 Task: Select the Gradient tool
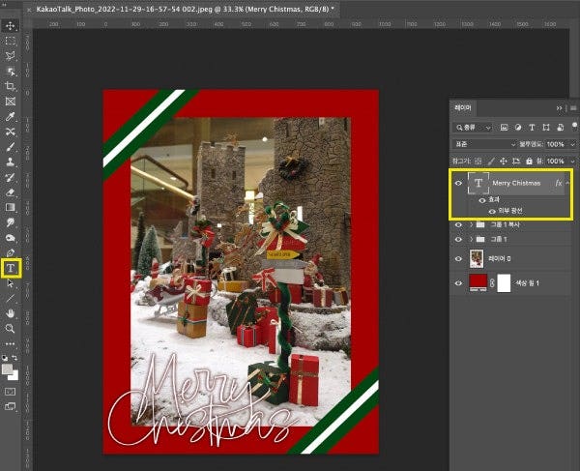coord(11,207)
